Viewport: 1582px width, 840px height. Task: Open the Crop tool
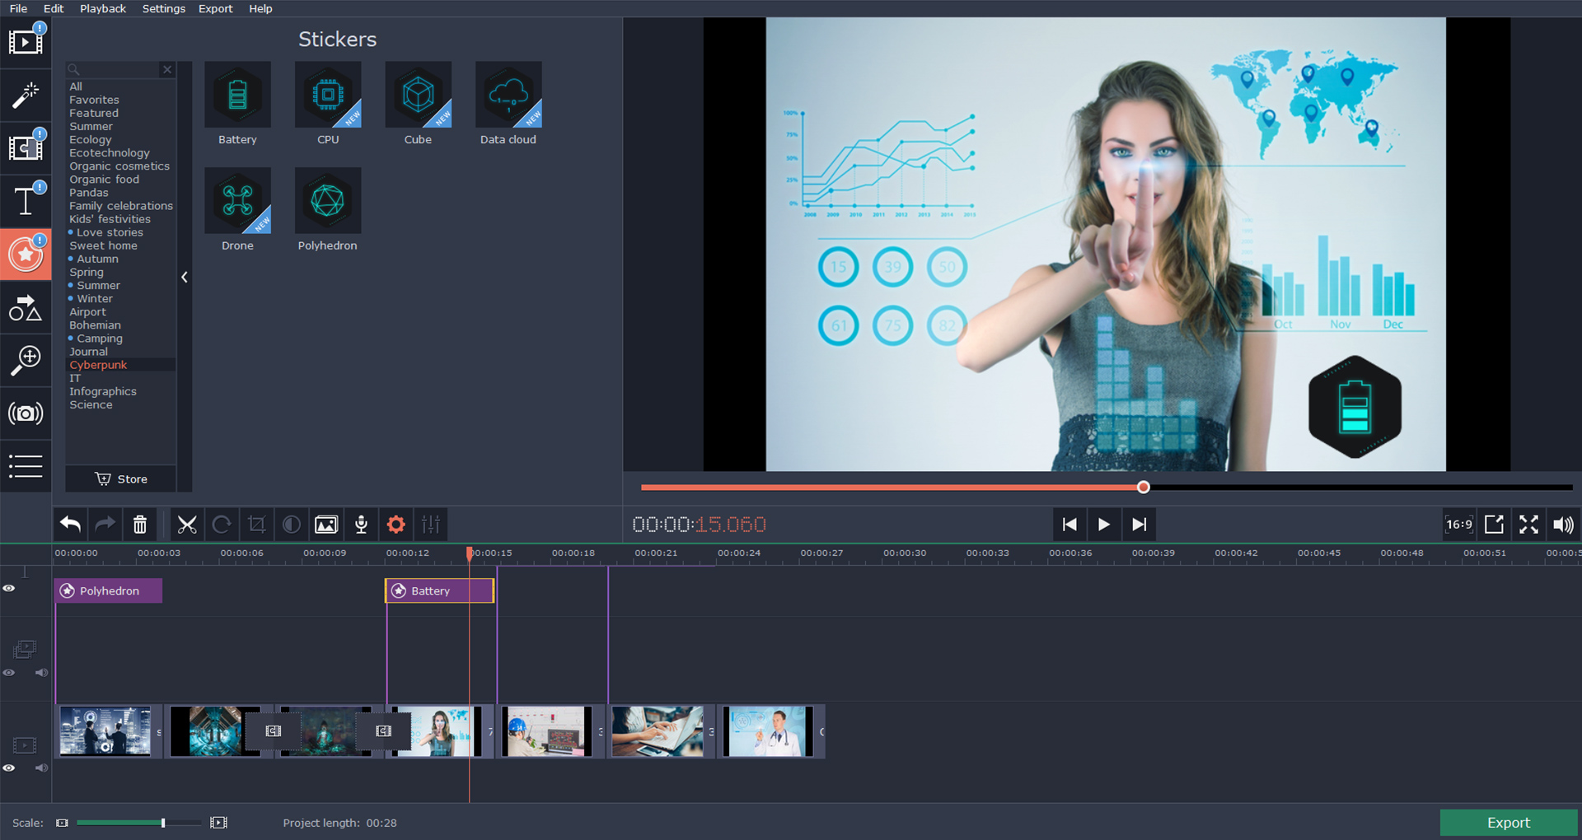(256, 524)
